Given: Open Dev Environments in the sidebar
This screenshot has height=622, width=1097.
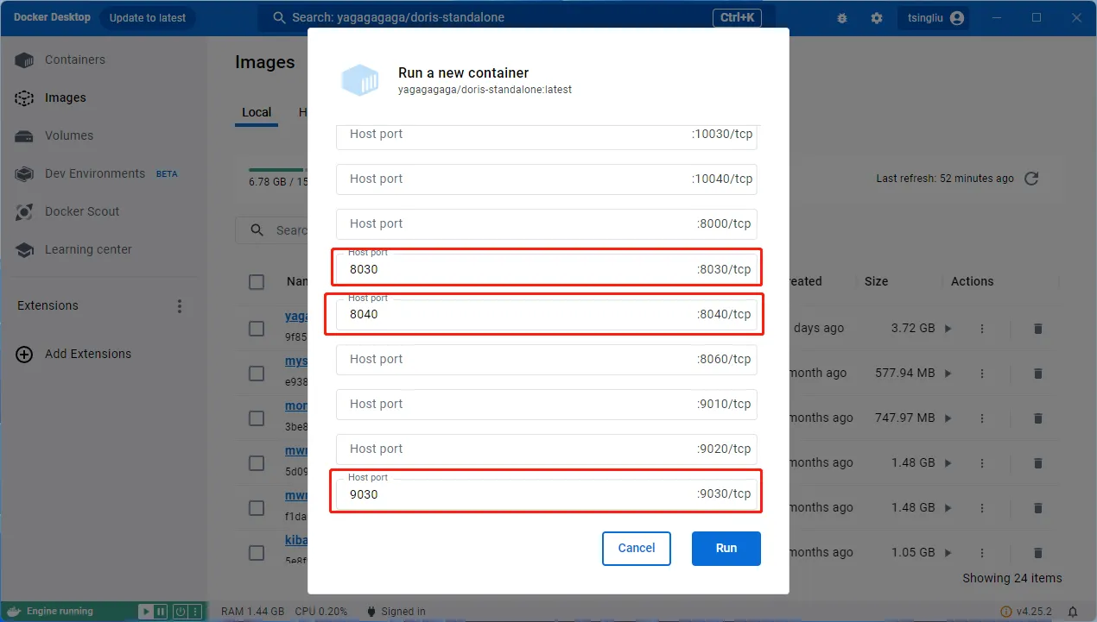Looking at the screenshot, I should [x=95, y=174].
